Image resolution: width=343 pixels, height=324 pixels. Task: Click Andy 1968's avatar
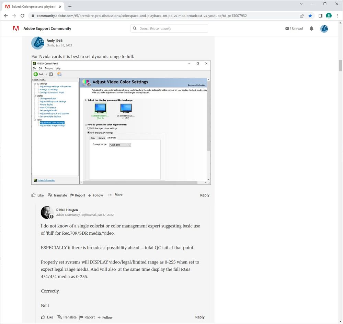[x=38, y=43]
